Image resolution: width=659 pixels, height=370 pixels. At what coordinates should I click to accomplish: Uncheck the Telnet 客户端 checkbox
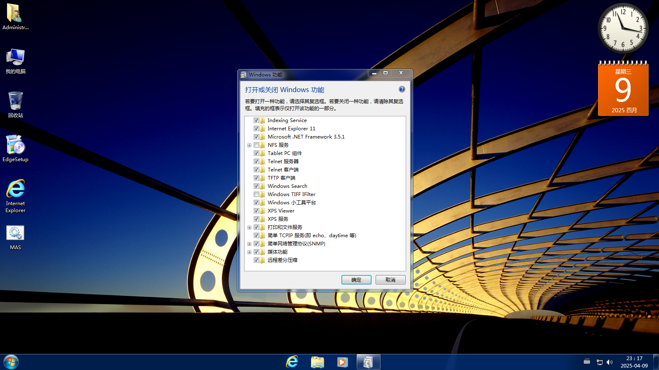click(256, 170)
